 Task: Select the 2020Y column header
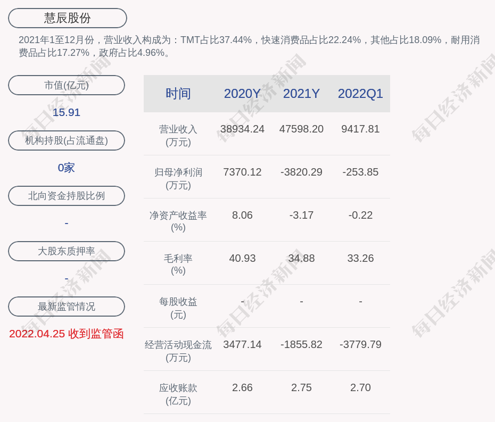(x=242, y=94)
